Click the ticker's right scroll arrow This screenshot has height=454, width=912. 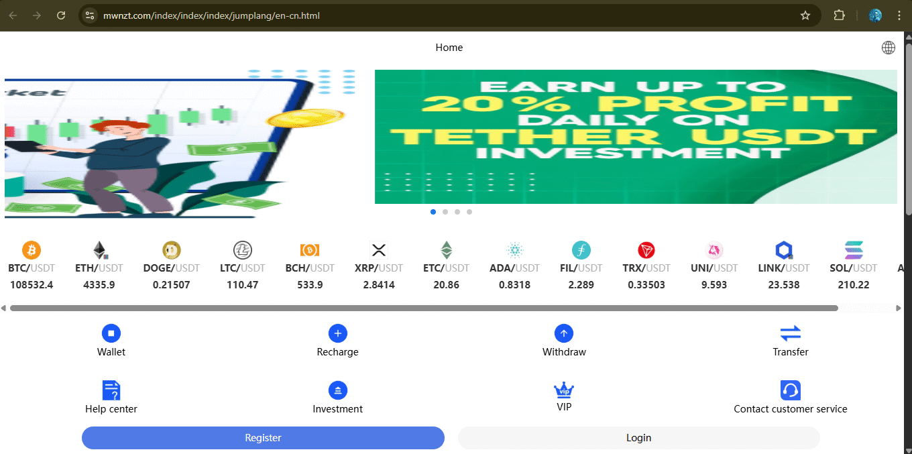pos(899,308)
